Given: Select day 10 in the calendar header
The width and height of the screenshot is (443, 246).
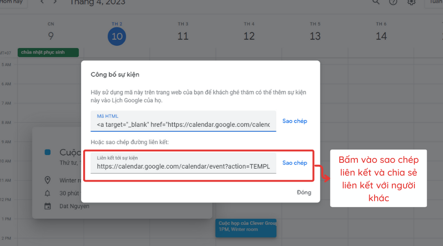Looking at the screenshot, I should (117, 36).
